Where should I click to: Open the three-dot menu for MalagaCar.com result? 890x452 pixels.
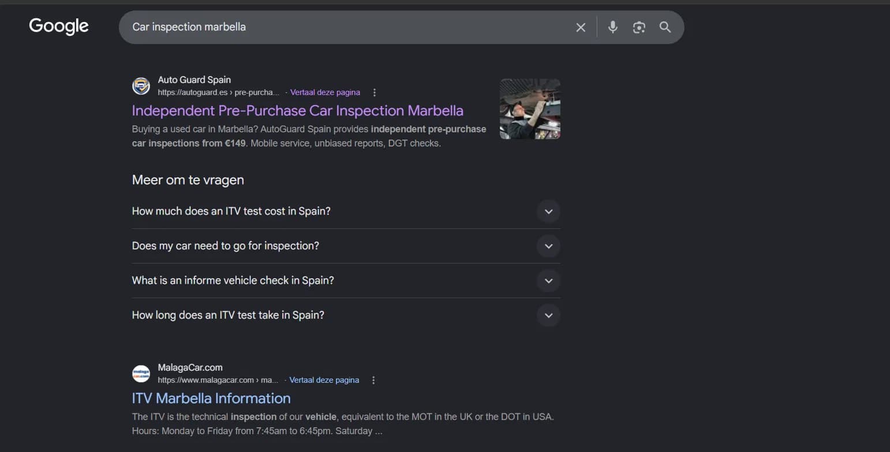(373, 380)
